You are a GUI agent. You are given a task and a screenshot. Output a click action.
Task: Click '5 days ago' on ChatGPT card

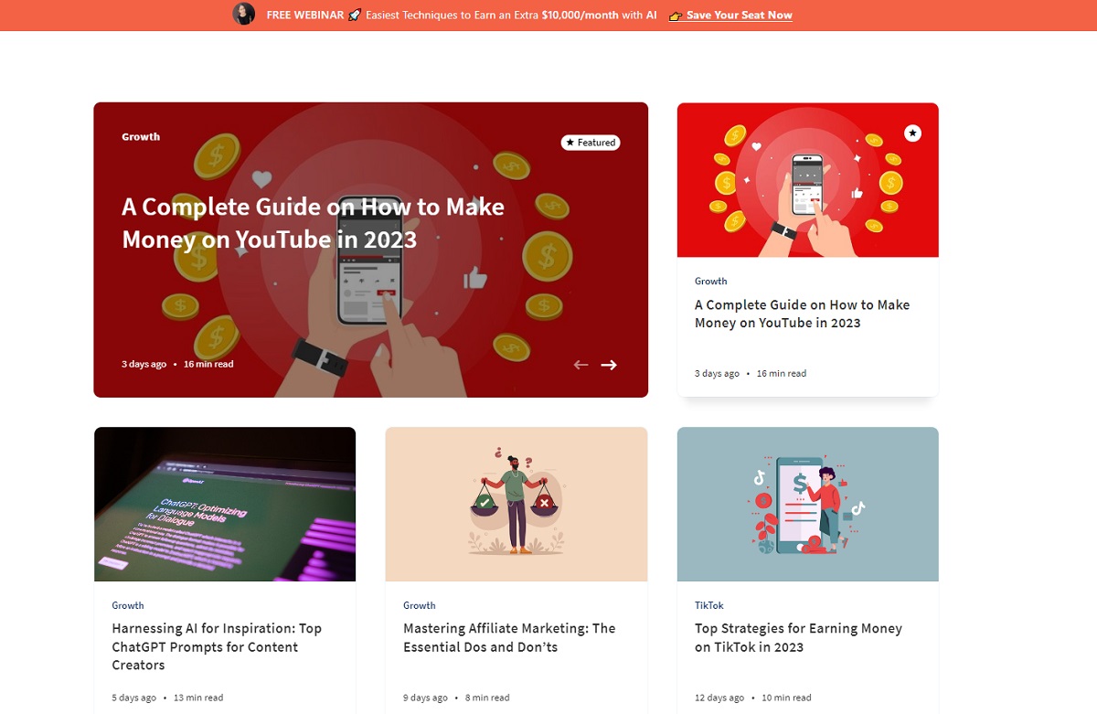coord(134,698)
